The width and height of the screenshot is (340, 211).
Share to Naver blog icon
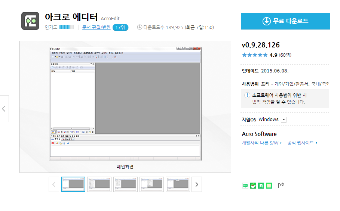pyautogui.click(x=245, y=186)
